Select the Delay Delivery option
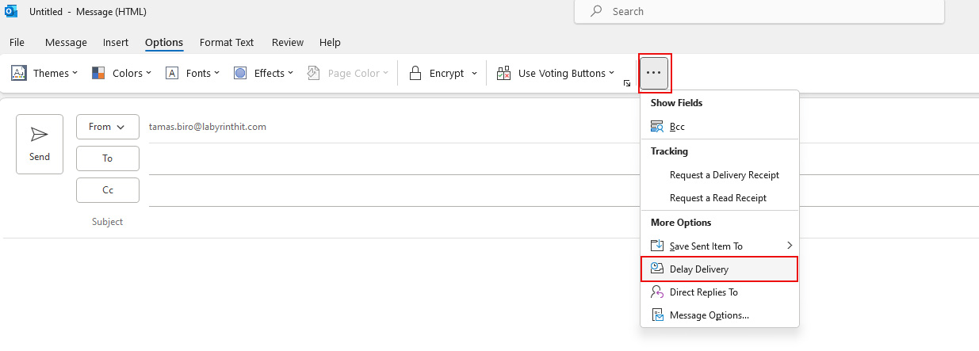The width and height of the screenshot is (979, 351). [x=719, y=269]
